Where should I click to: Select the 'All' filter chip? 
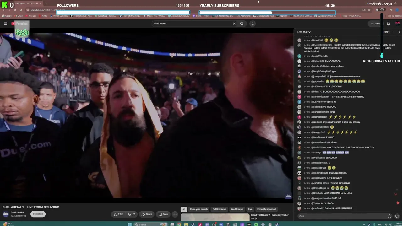[184, 209]
